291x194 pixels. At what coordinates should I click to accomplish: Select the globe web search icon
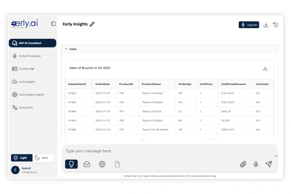(102, 164)
